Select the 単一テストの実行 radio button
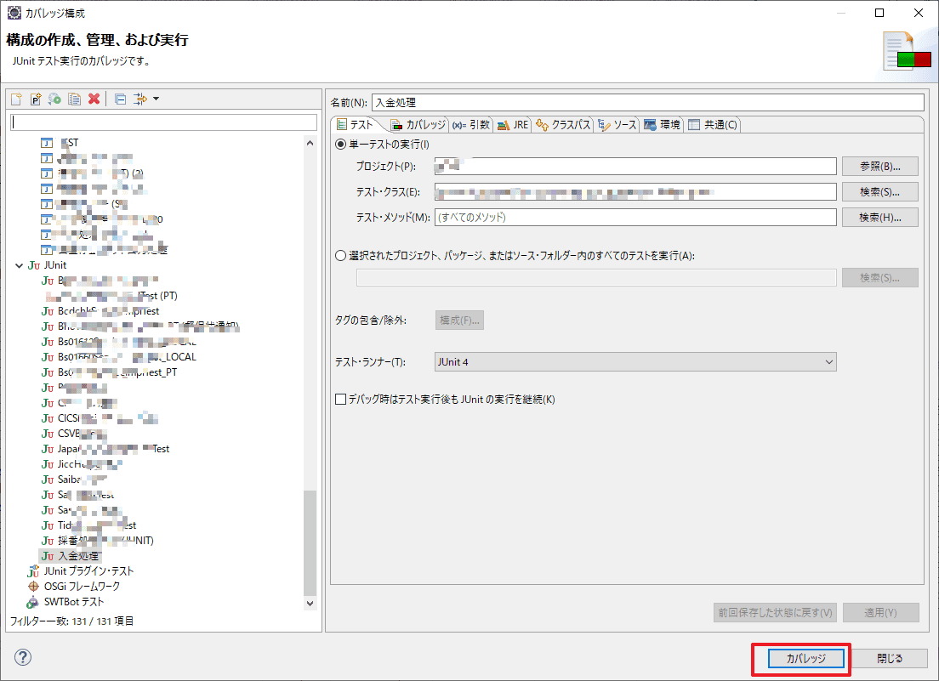This screenshot has height=681, width=939. [x=341, y=145]
